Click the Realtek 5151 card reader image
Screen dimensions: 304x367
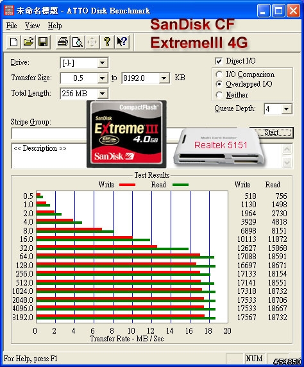[219, 148]
